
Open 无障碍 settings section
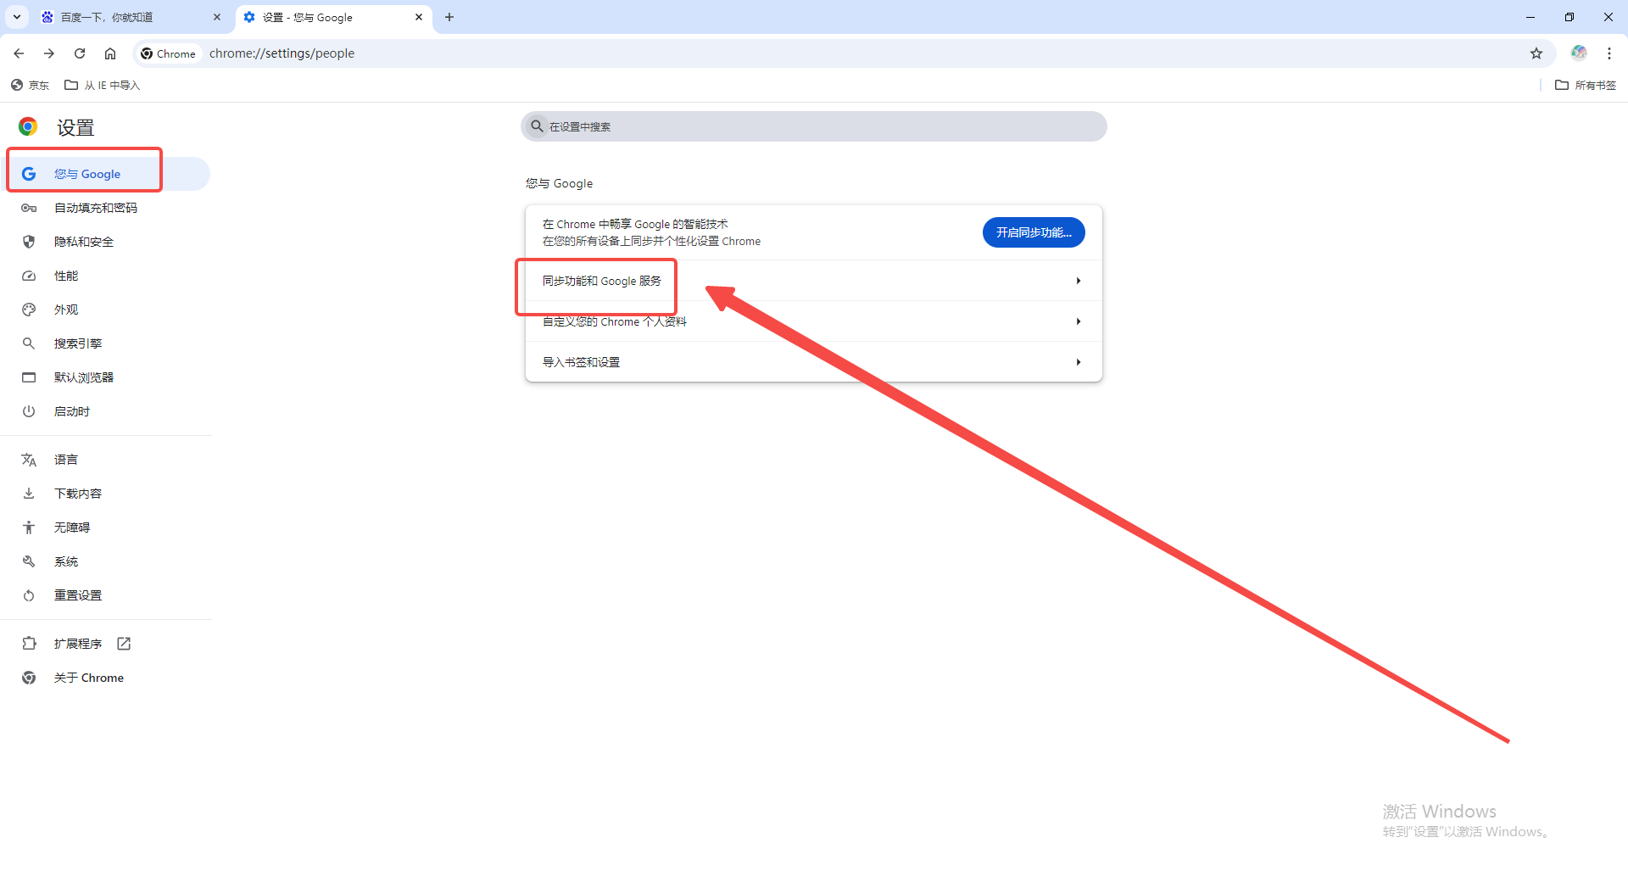pyautogui.click(x=105, y=528)
